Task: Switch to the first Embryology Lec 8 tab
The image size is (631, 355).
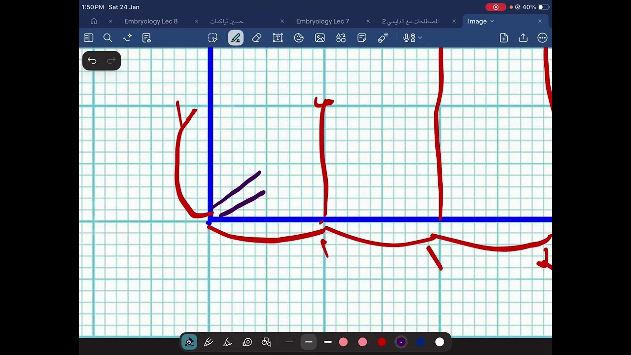Action: 151,21
